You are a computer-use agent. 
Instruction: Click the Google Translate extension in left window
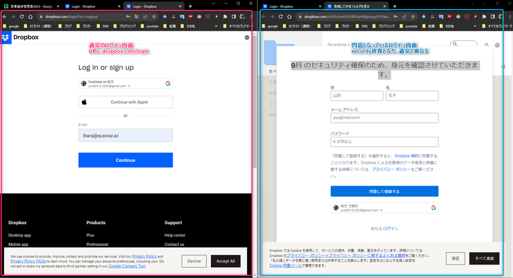click(182, 17)
